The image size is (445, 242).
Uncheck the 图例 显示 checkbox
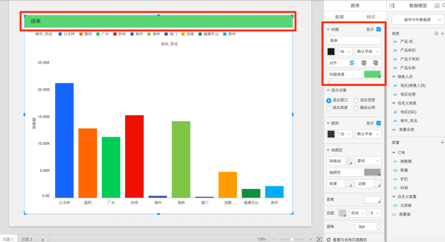point(379,123)
